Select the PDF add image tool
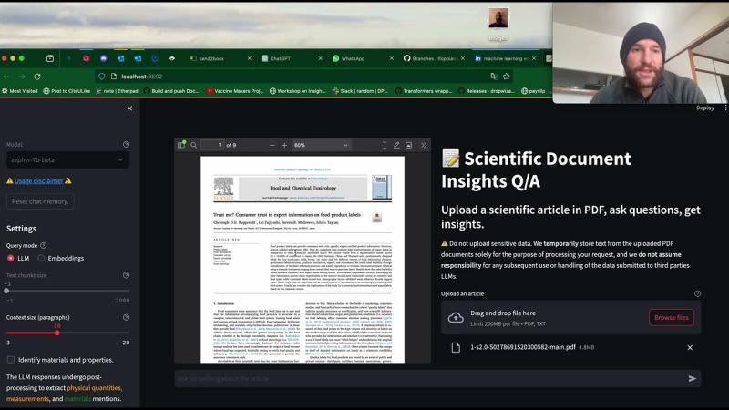 pos(408,145)
